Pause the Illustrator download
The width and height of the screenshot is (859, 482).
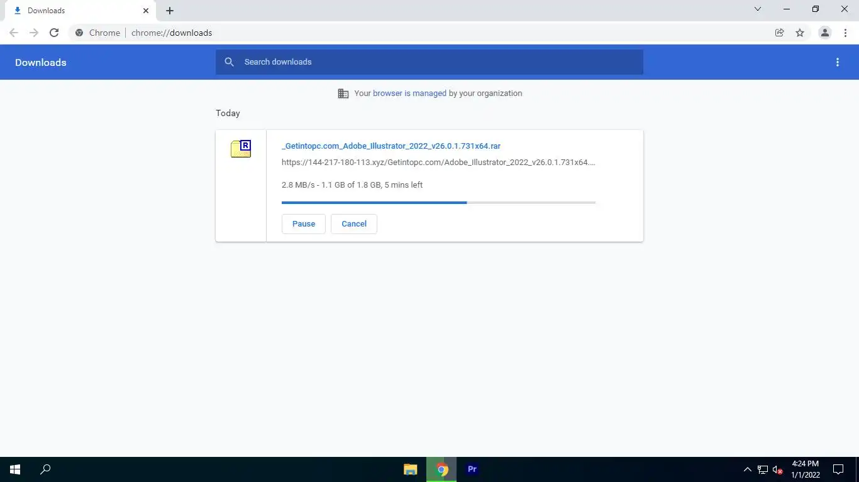(304, 224)
